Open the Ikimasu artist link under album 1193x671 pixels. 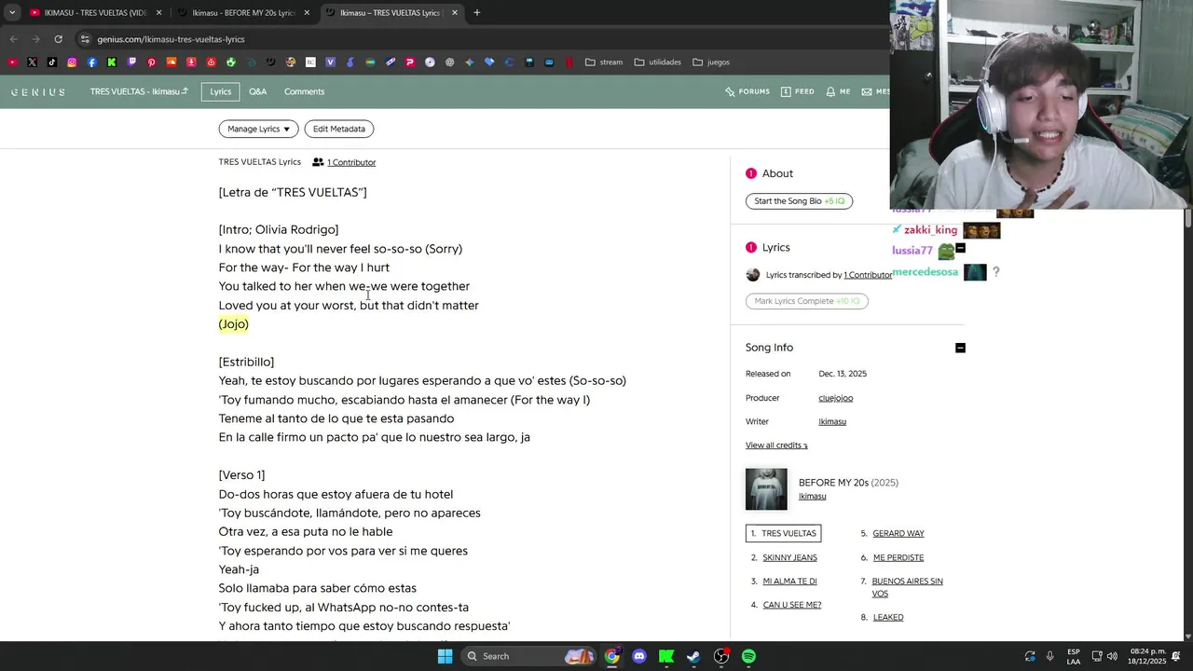[x=813, y=497]
